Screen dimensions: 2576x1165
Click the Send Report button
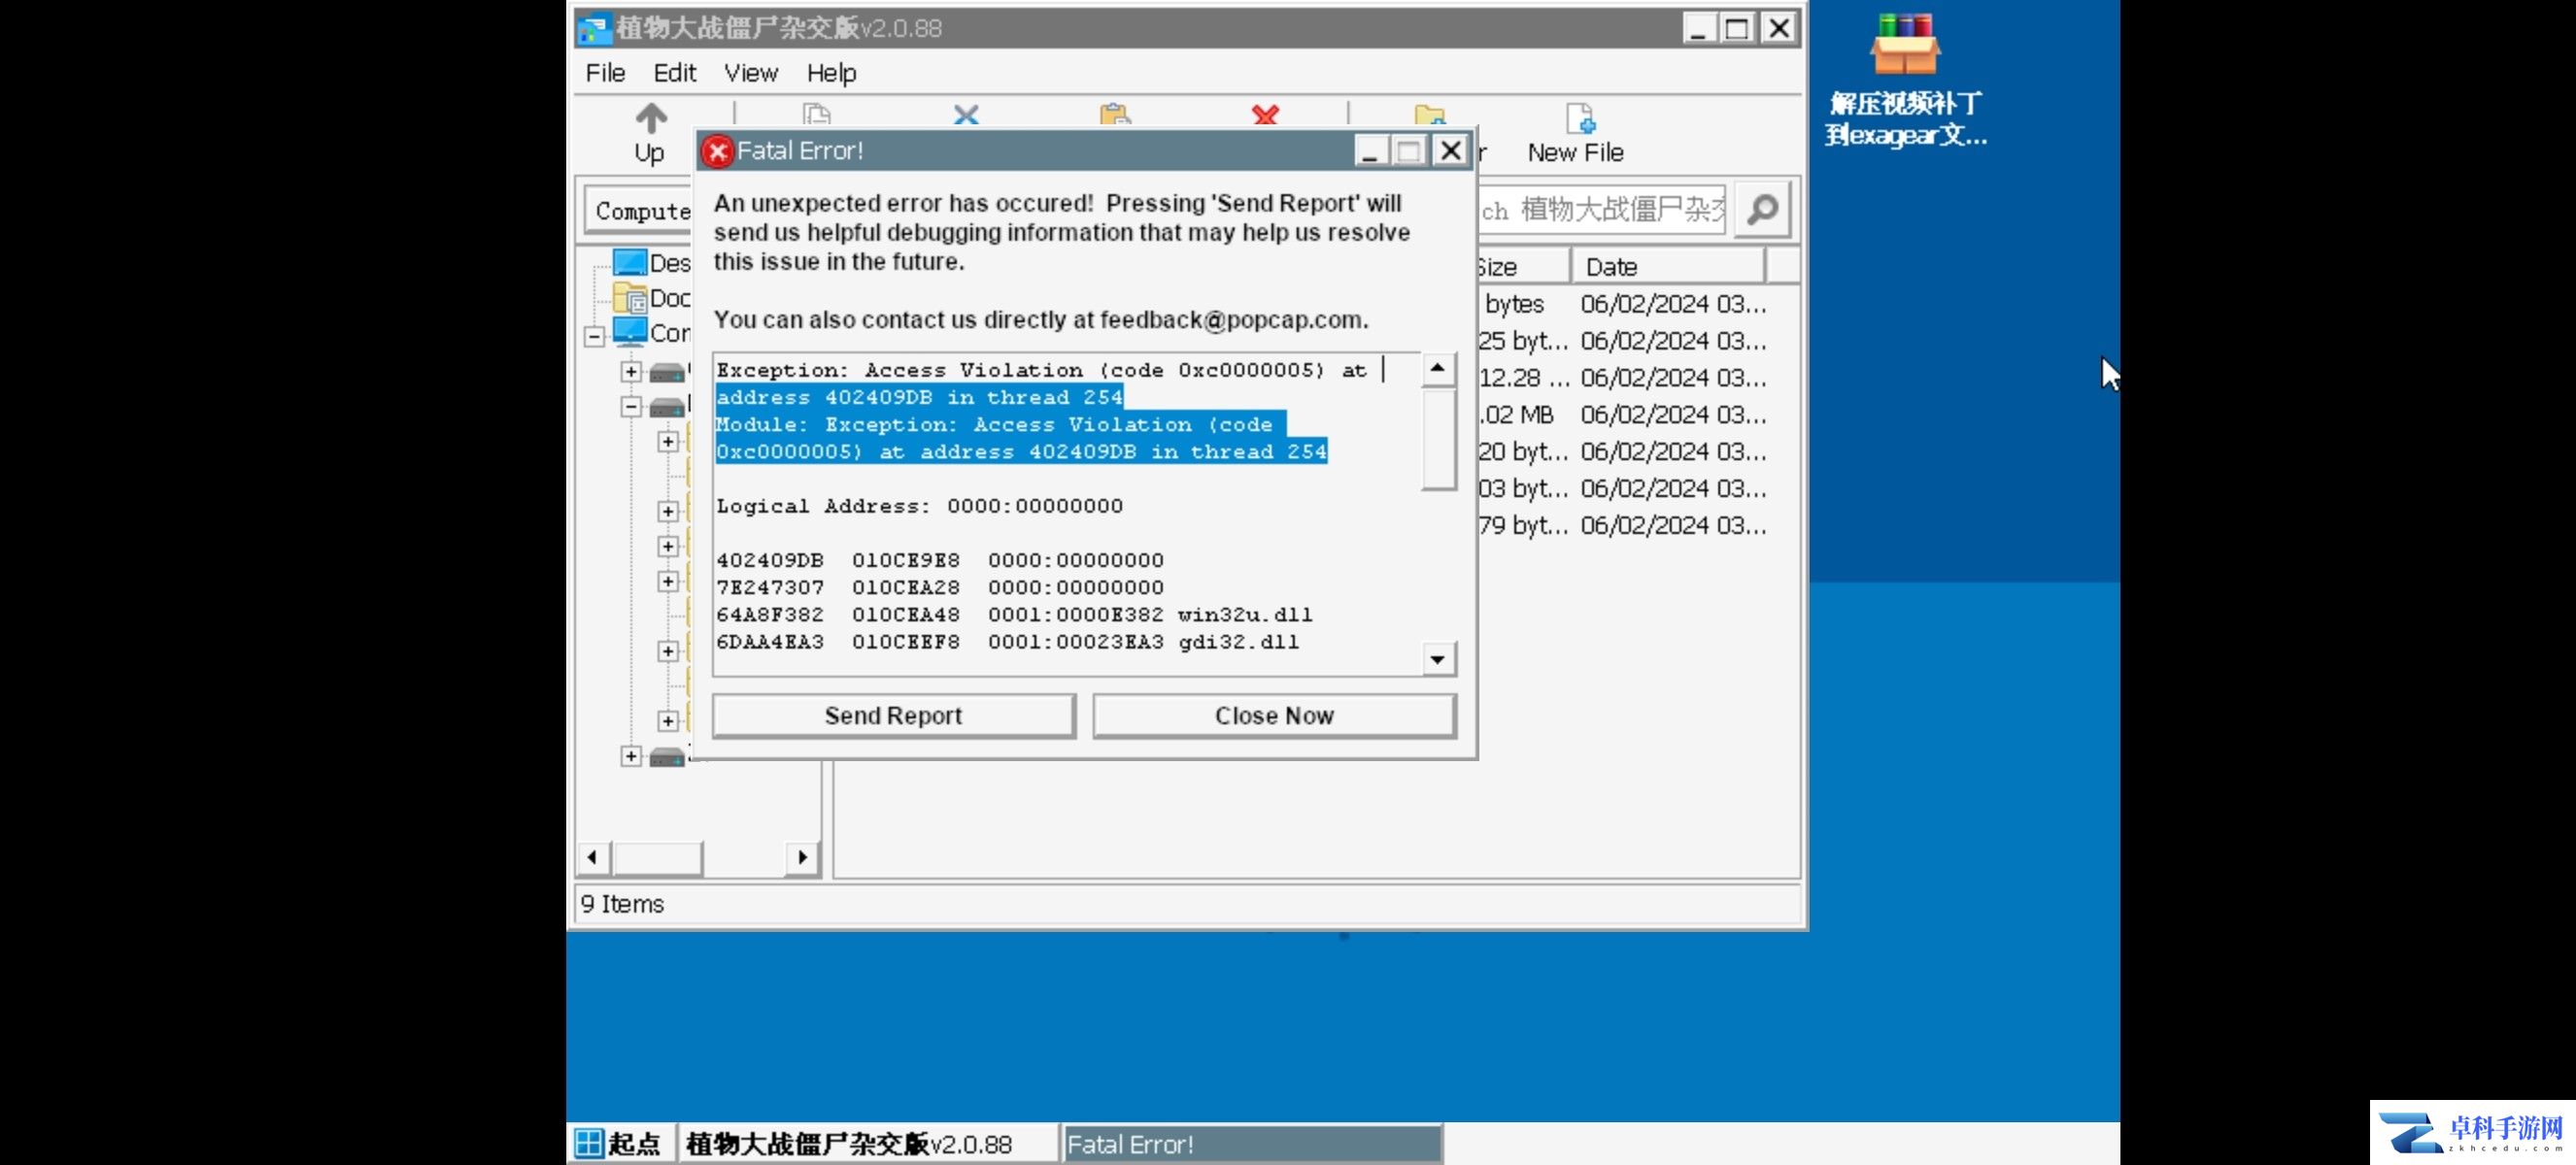[x=894, y=716]
